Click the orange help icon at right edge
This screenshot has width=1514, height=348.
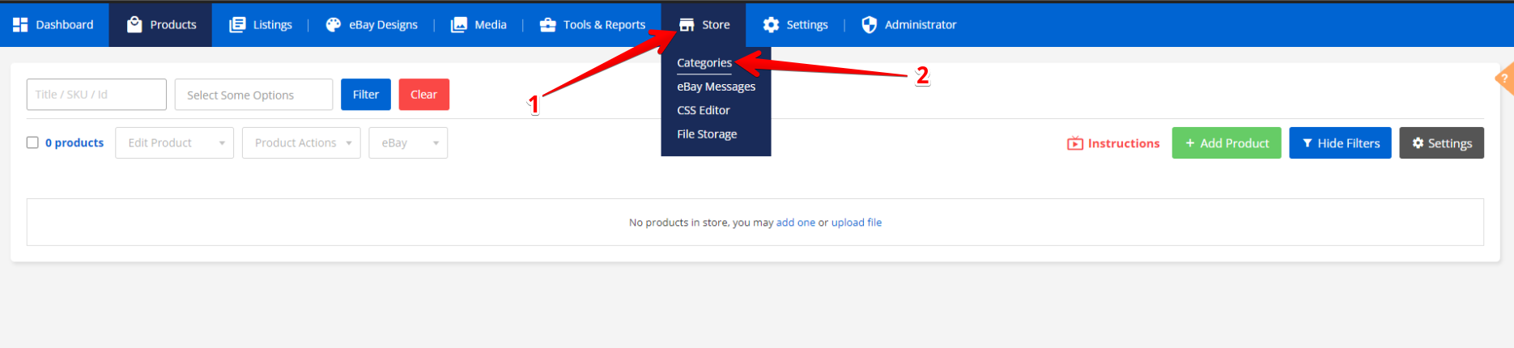(1504, 79)
